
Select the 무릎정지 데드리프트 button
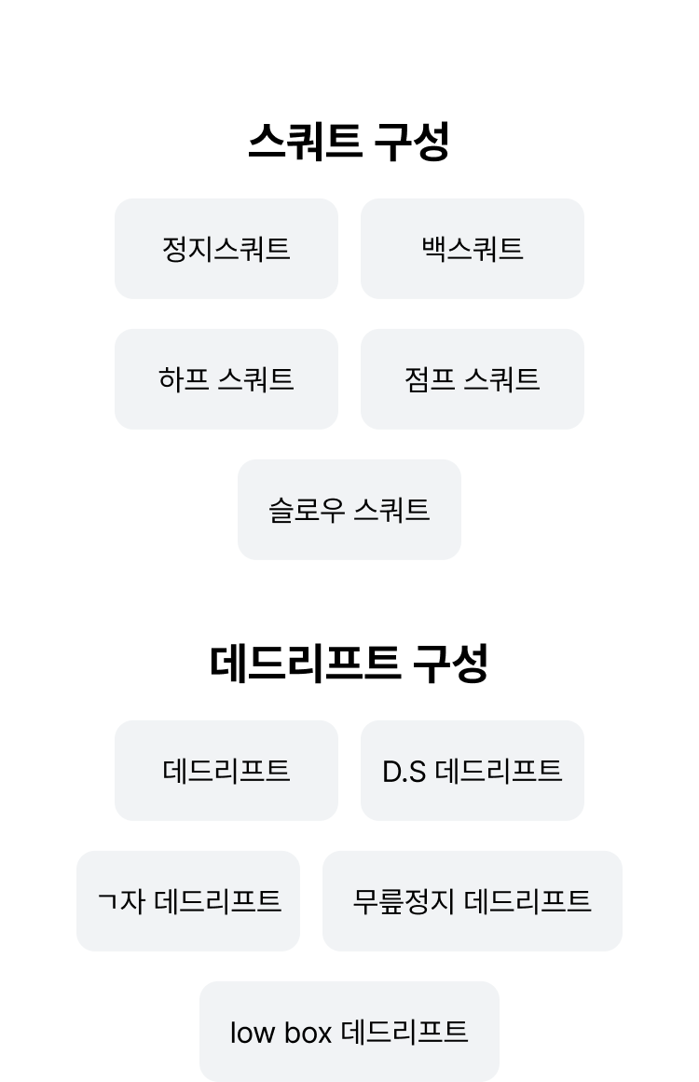coord(472,900)
